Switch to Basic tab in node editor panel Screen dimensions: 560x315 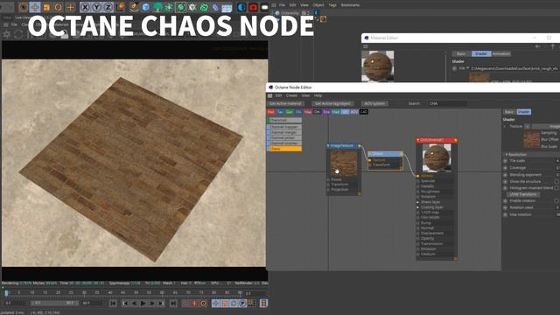[x=509, y=112]
